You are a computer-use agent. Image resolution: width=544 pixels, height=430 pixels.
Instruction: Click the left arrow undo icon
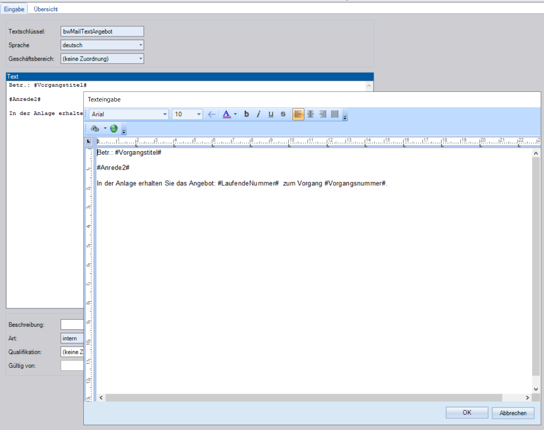click(211, 114)
